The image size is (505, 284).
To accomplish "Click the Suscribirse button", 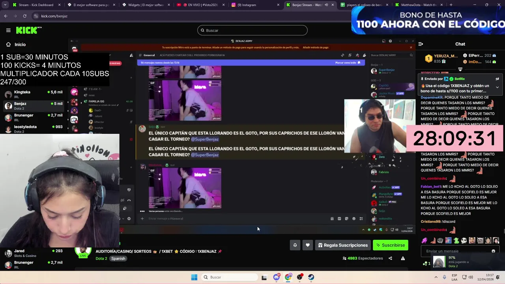I will click(x=391, y=245).
